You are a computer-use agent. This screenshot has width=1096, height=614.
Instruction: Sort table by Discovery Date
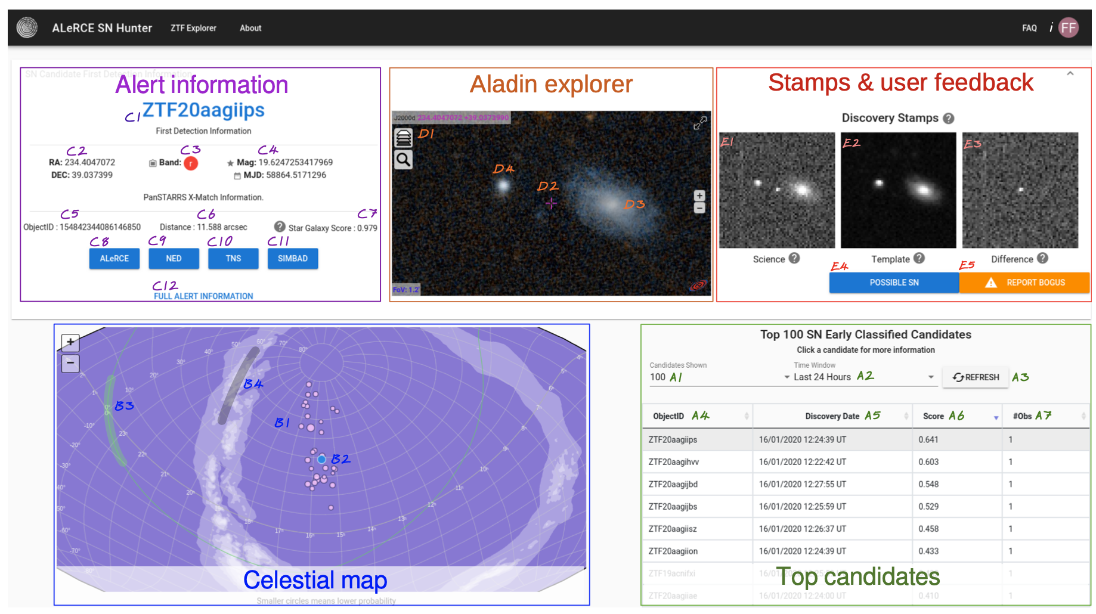point(832,416)
